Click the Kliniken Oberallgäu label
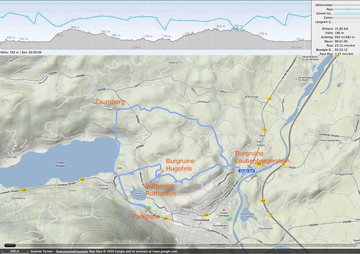Viewport: 360px width, 254px height. coord(224,214)
